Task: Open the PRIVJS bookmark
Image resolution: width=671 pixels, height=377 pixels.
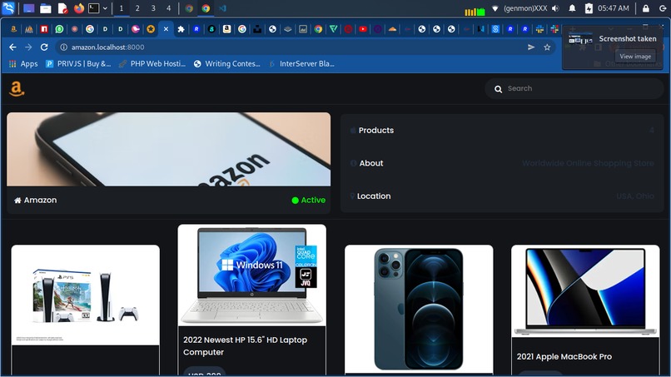Action: [78, 64]
